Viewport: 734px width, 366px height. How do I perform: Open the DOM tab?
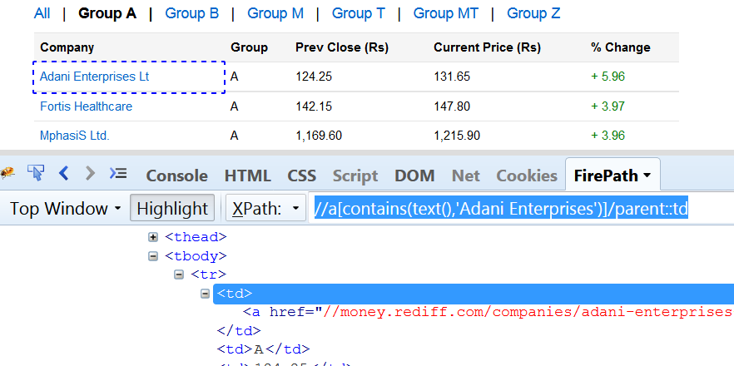[x=414, y=176]
